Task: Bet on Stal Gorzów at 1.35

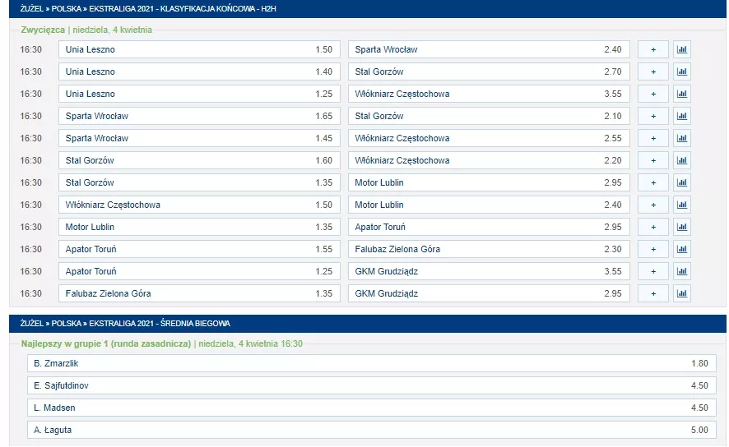Action: tap(199, 182)
